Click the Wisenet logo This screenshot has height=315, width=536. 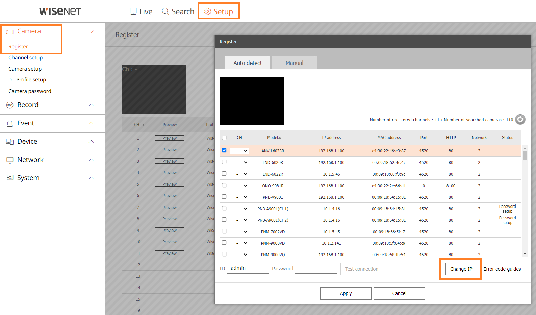click(60, 11)
